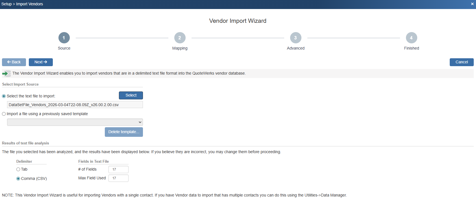Proceed with the Next arrow button
Image resolution: width=476 pixels, height=201 pixels.
tap(41, 62)
